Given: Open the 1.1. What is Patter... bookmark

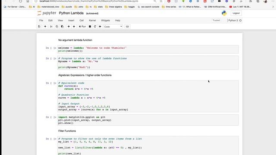Looking at the screenshot, I should coord(190,7).
